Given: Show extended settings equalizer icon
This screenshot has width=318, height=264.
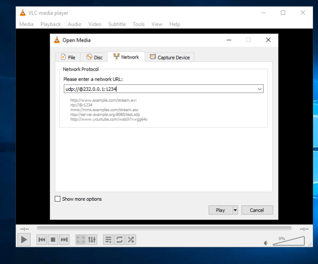Looking at the screenshot, I should 92,240.
